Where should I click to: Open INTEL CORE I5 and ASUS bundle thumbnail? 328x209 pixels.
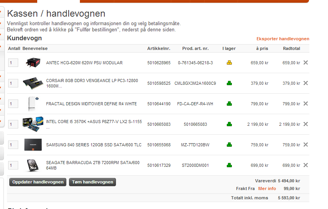pos(33,124)
